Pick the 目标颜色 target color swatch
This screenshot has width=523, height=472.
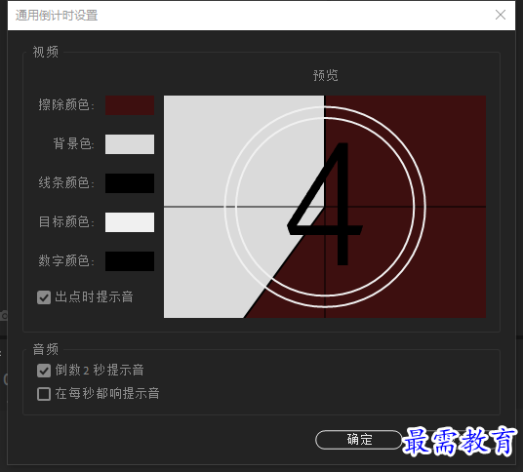click(x=130, y=222)
